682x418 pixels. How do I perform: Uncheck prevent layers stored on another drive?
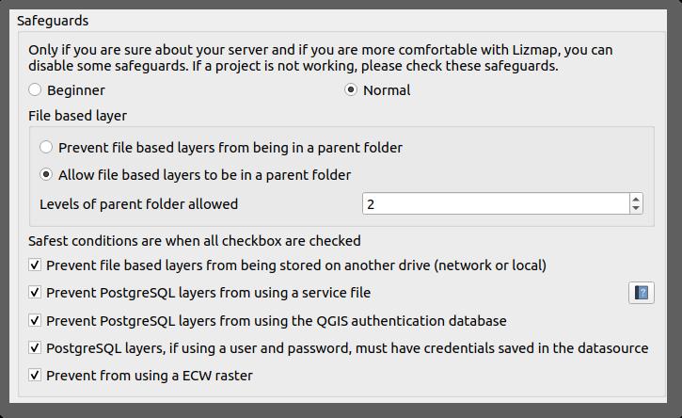click(x=36, y=265)
